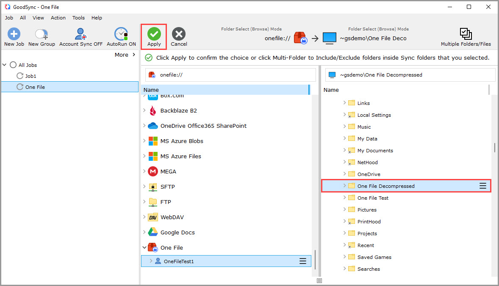Open the All menu

(x=23, y=18)
